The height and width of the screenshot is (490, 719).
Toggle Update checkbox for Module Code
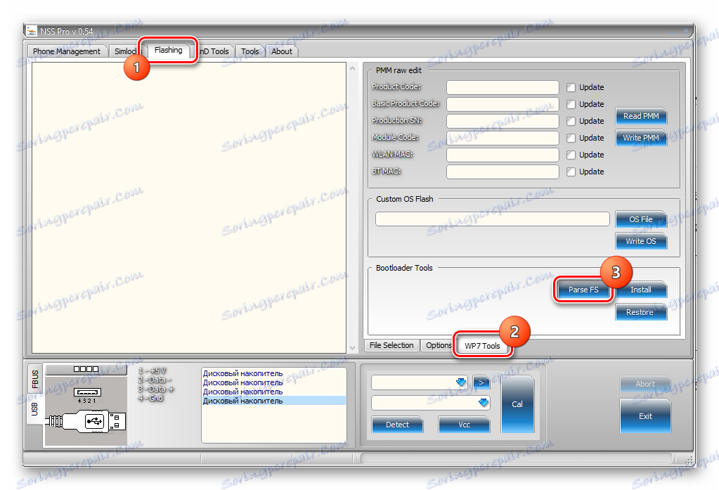571,138
